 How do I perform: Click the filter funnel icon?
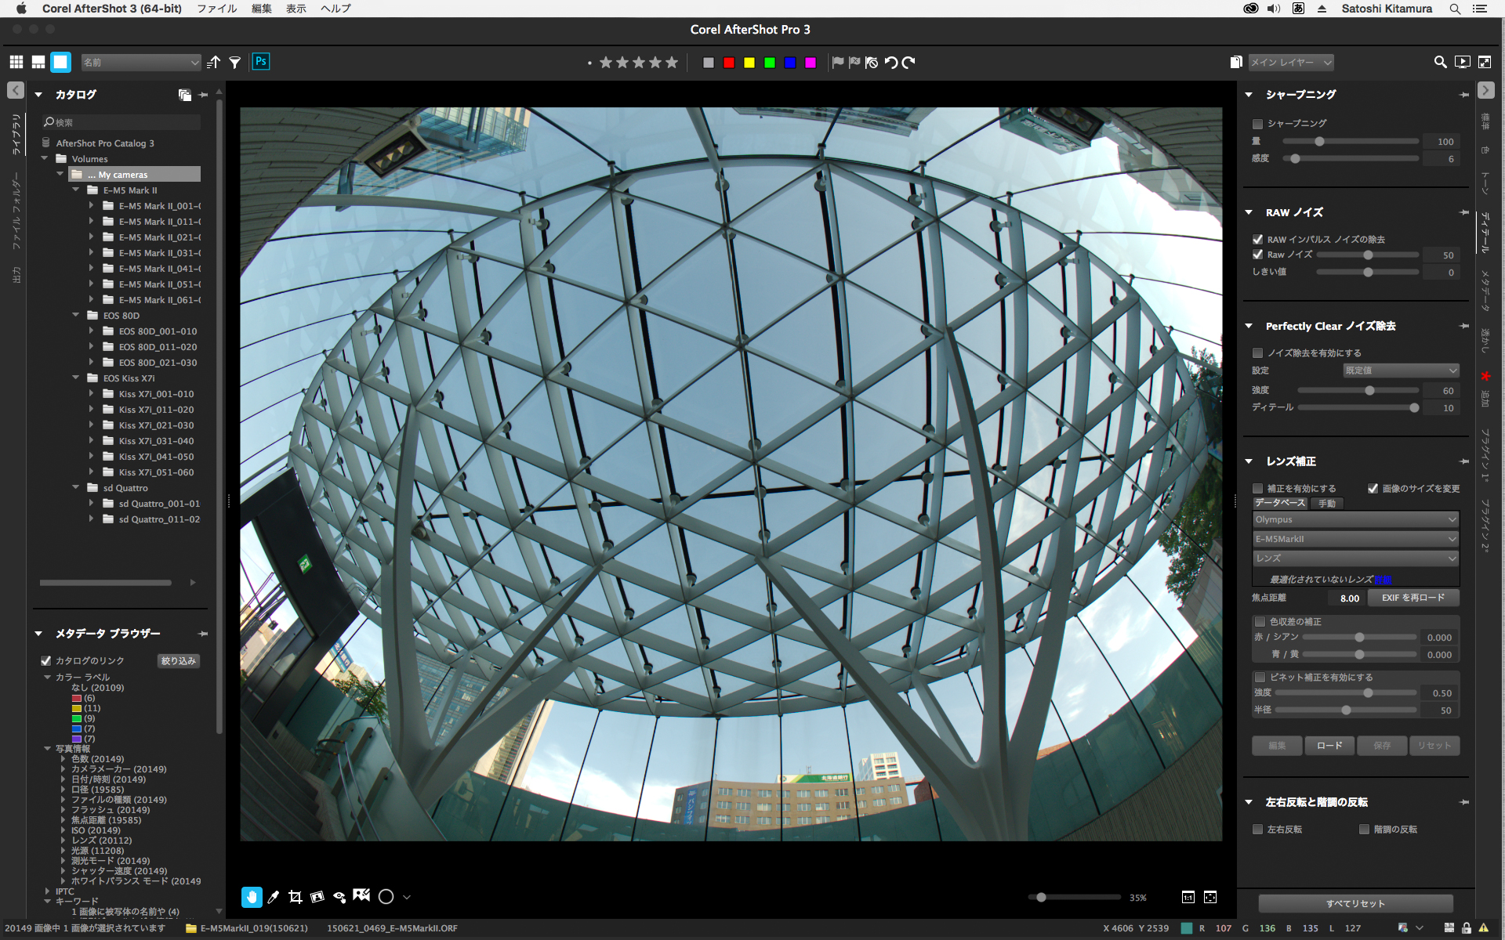(x=234, y=63)
